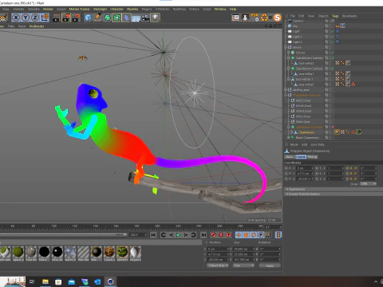Toggle the Camera object's active camera marker
This screenshot has width=383, height=287.
[333, 21]
